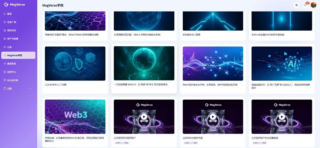
Task: Open the 以太坊"新手入门"攻略 article title
Action: [x=55, y=84]
